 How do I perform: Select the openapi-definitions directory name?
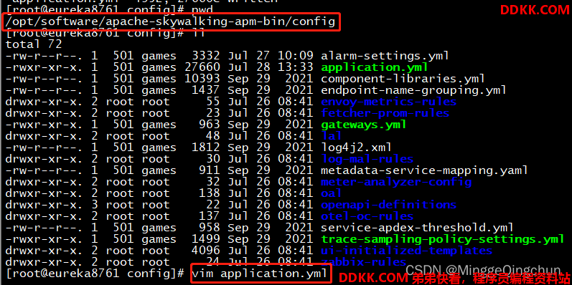point(388,205)
